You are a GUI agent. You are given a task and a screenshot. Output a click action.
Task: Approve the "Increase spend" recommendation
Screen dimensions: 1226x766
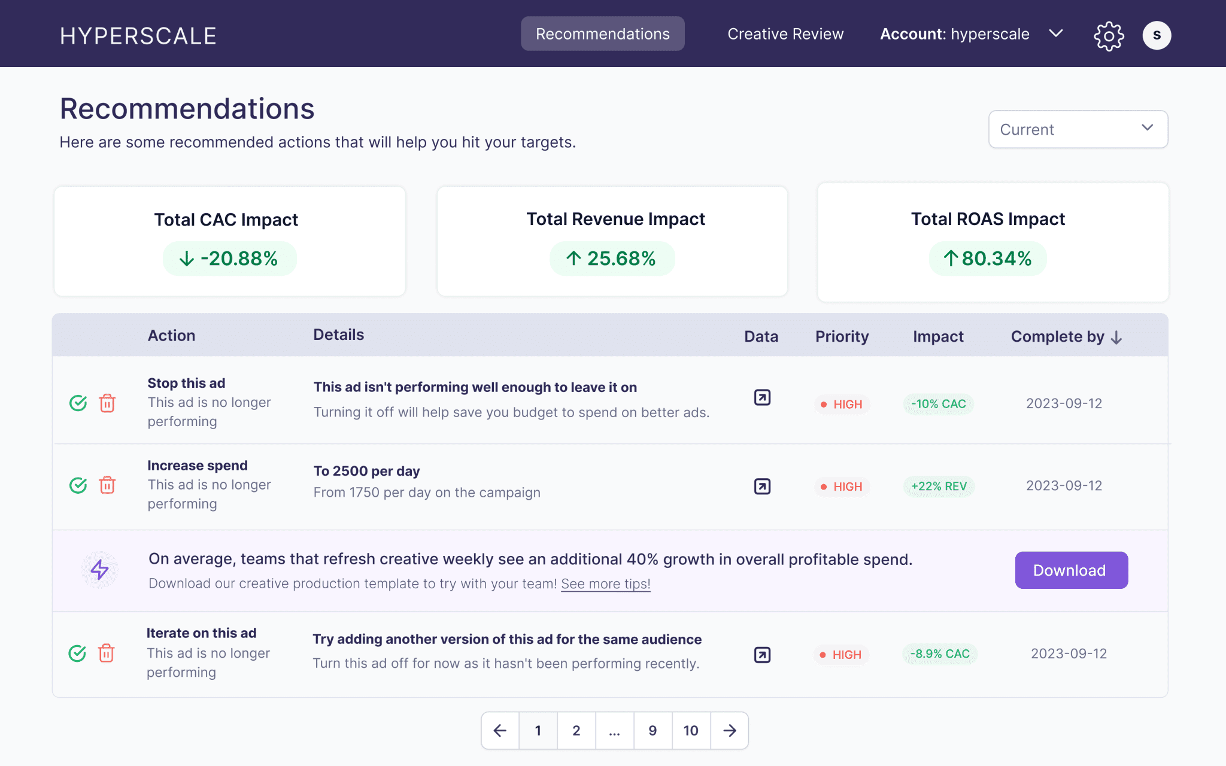pyautogui.click(x=78, y=485)
